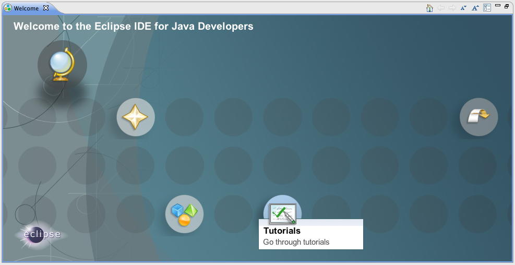Screen dimensions: 515x265
Task: Click the 'Go through tutorials' text
Action: 296,242
